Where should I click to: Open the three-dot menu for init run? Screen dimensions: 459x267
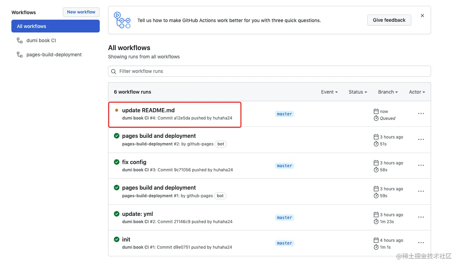point(421,243)
